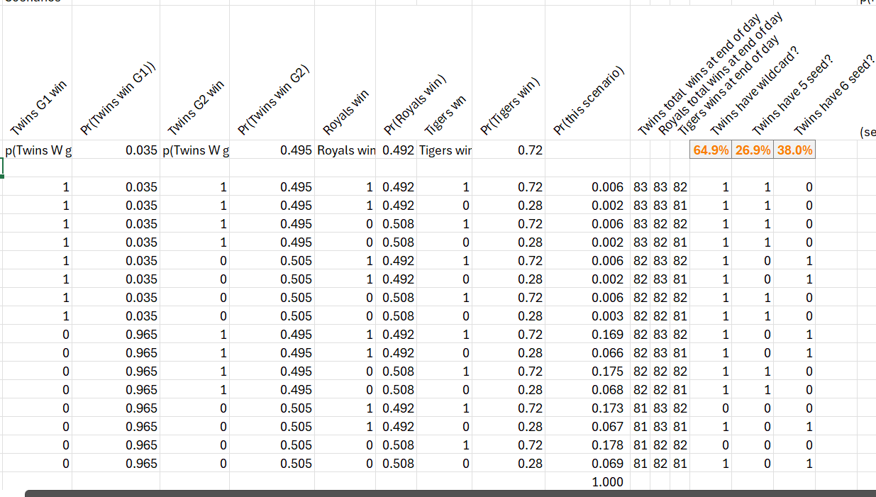
Task: Select the "Twins G1 win" header cell
Action: pyautogui.click(x=39, y=106)
